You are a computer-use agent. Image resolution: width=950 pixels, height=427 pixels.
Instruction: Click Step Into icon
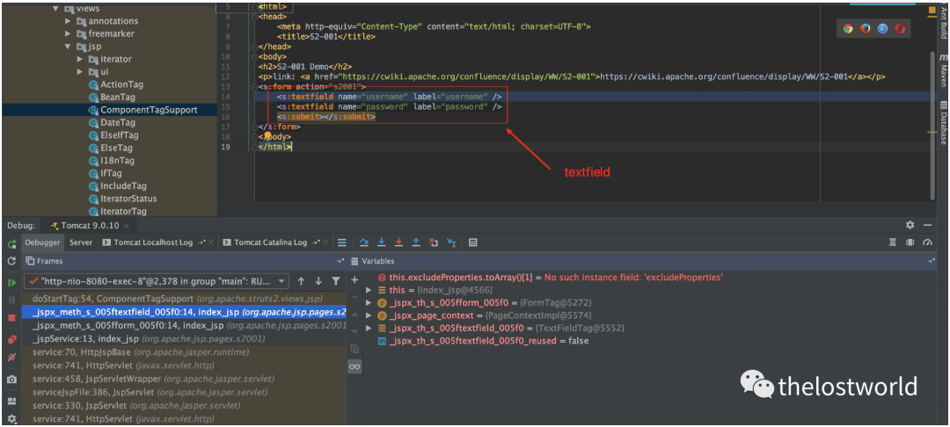coord(381,242)
